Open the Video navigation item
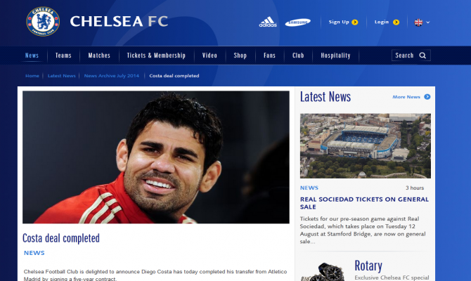 (x=209, y=55)
